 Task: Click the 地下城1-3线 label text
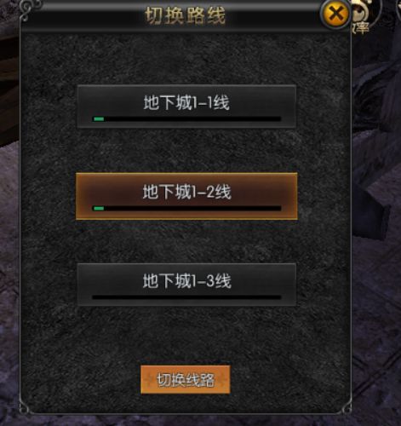pos(187,281)
